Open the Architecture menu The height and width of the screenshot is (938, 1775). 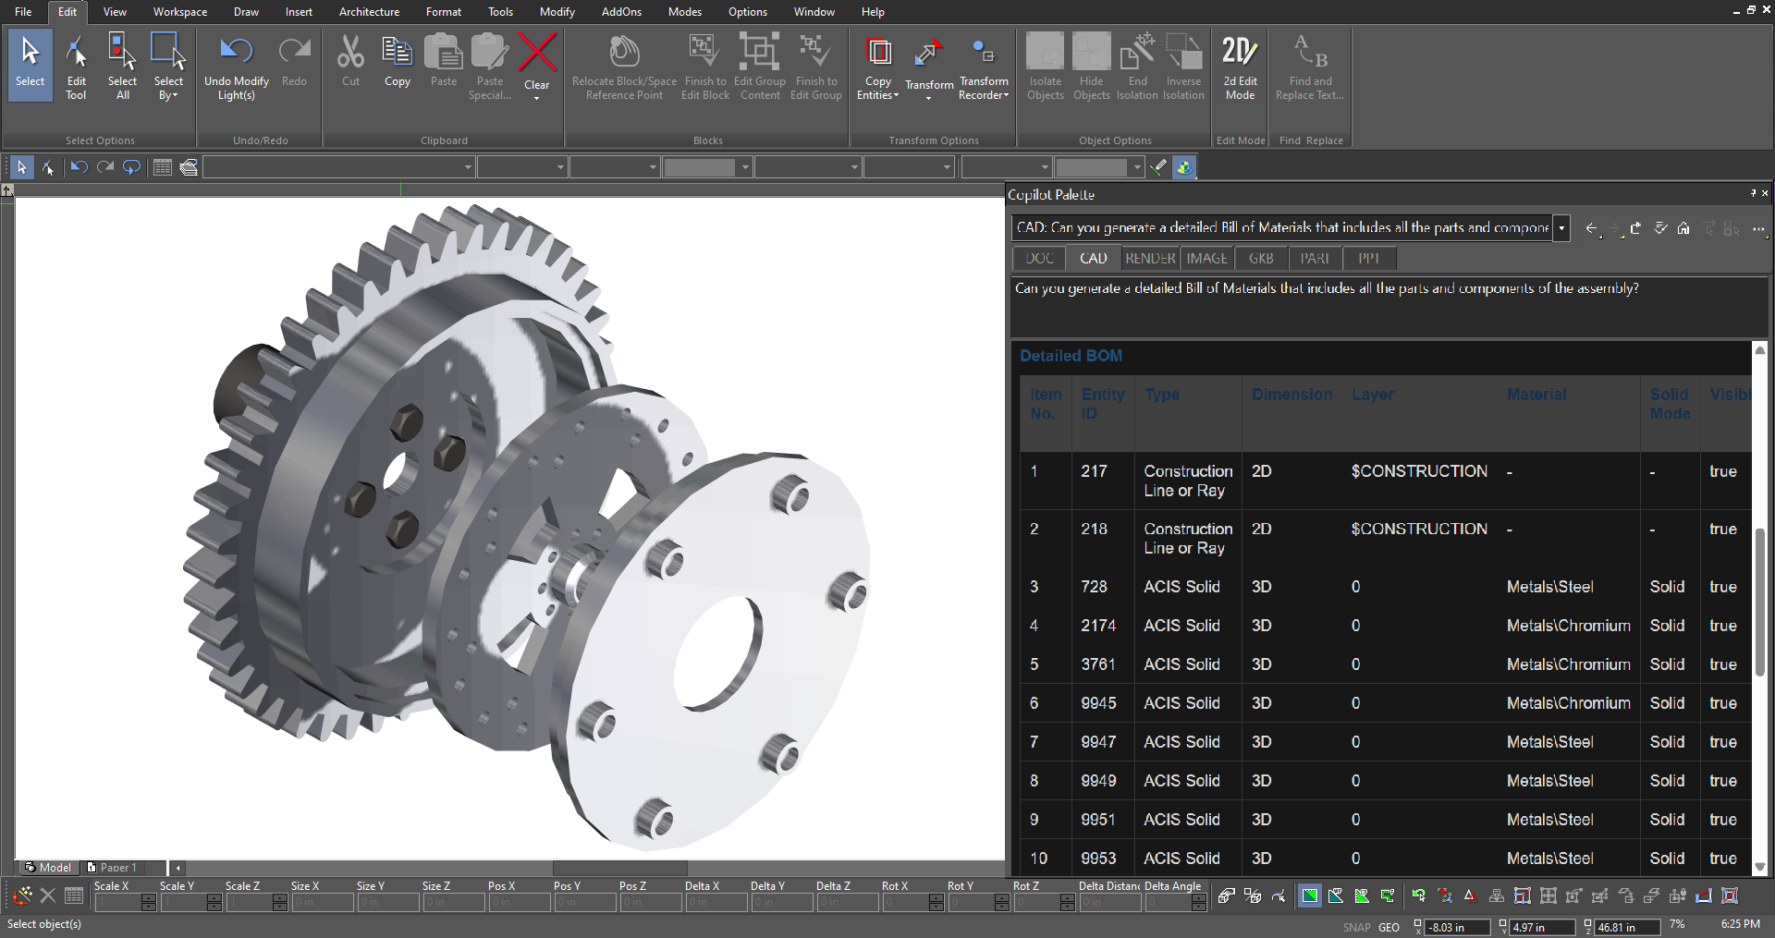(x=369, y=12)
